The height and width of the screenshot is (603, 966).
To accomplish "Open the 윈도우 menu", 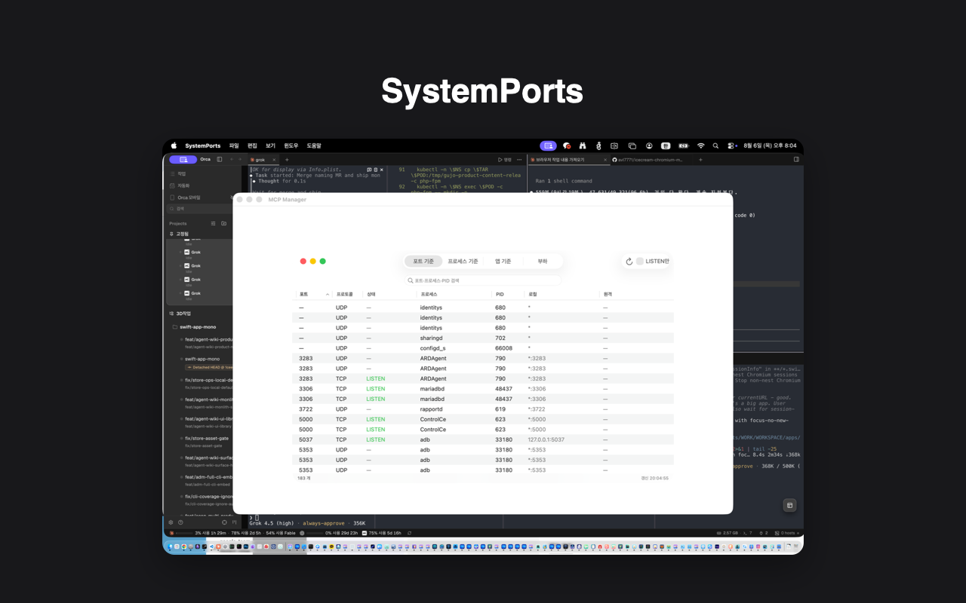I will coord(291,145).
